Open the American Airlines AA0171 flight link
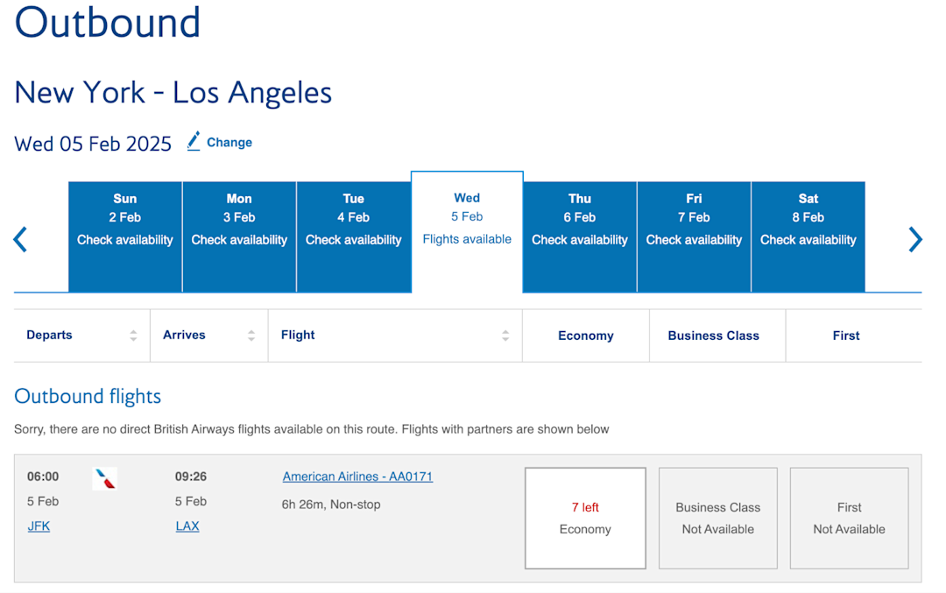This screenshot has width=946, height=593. click(357, 476)
